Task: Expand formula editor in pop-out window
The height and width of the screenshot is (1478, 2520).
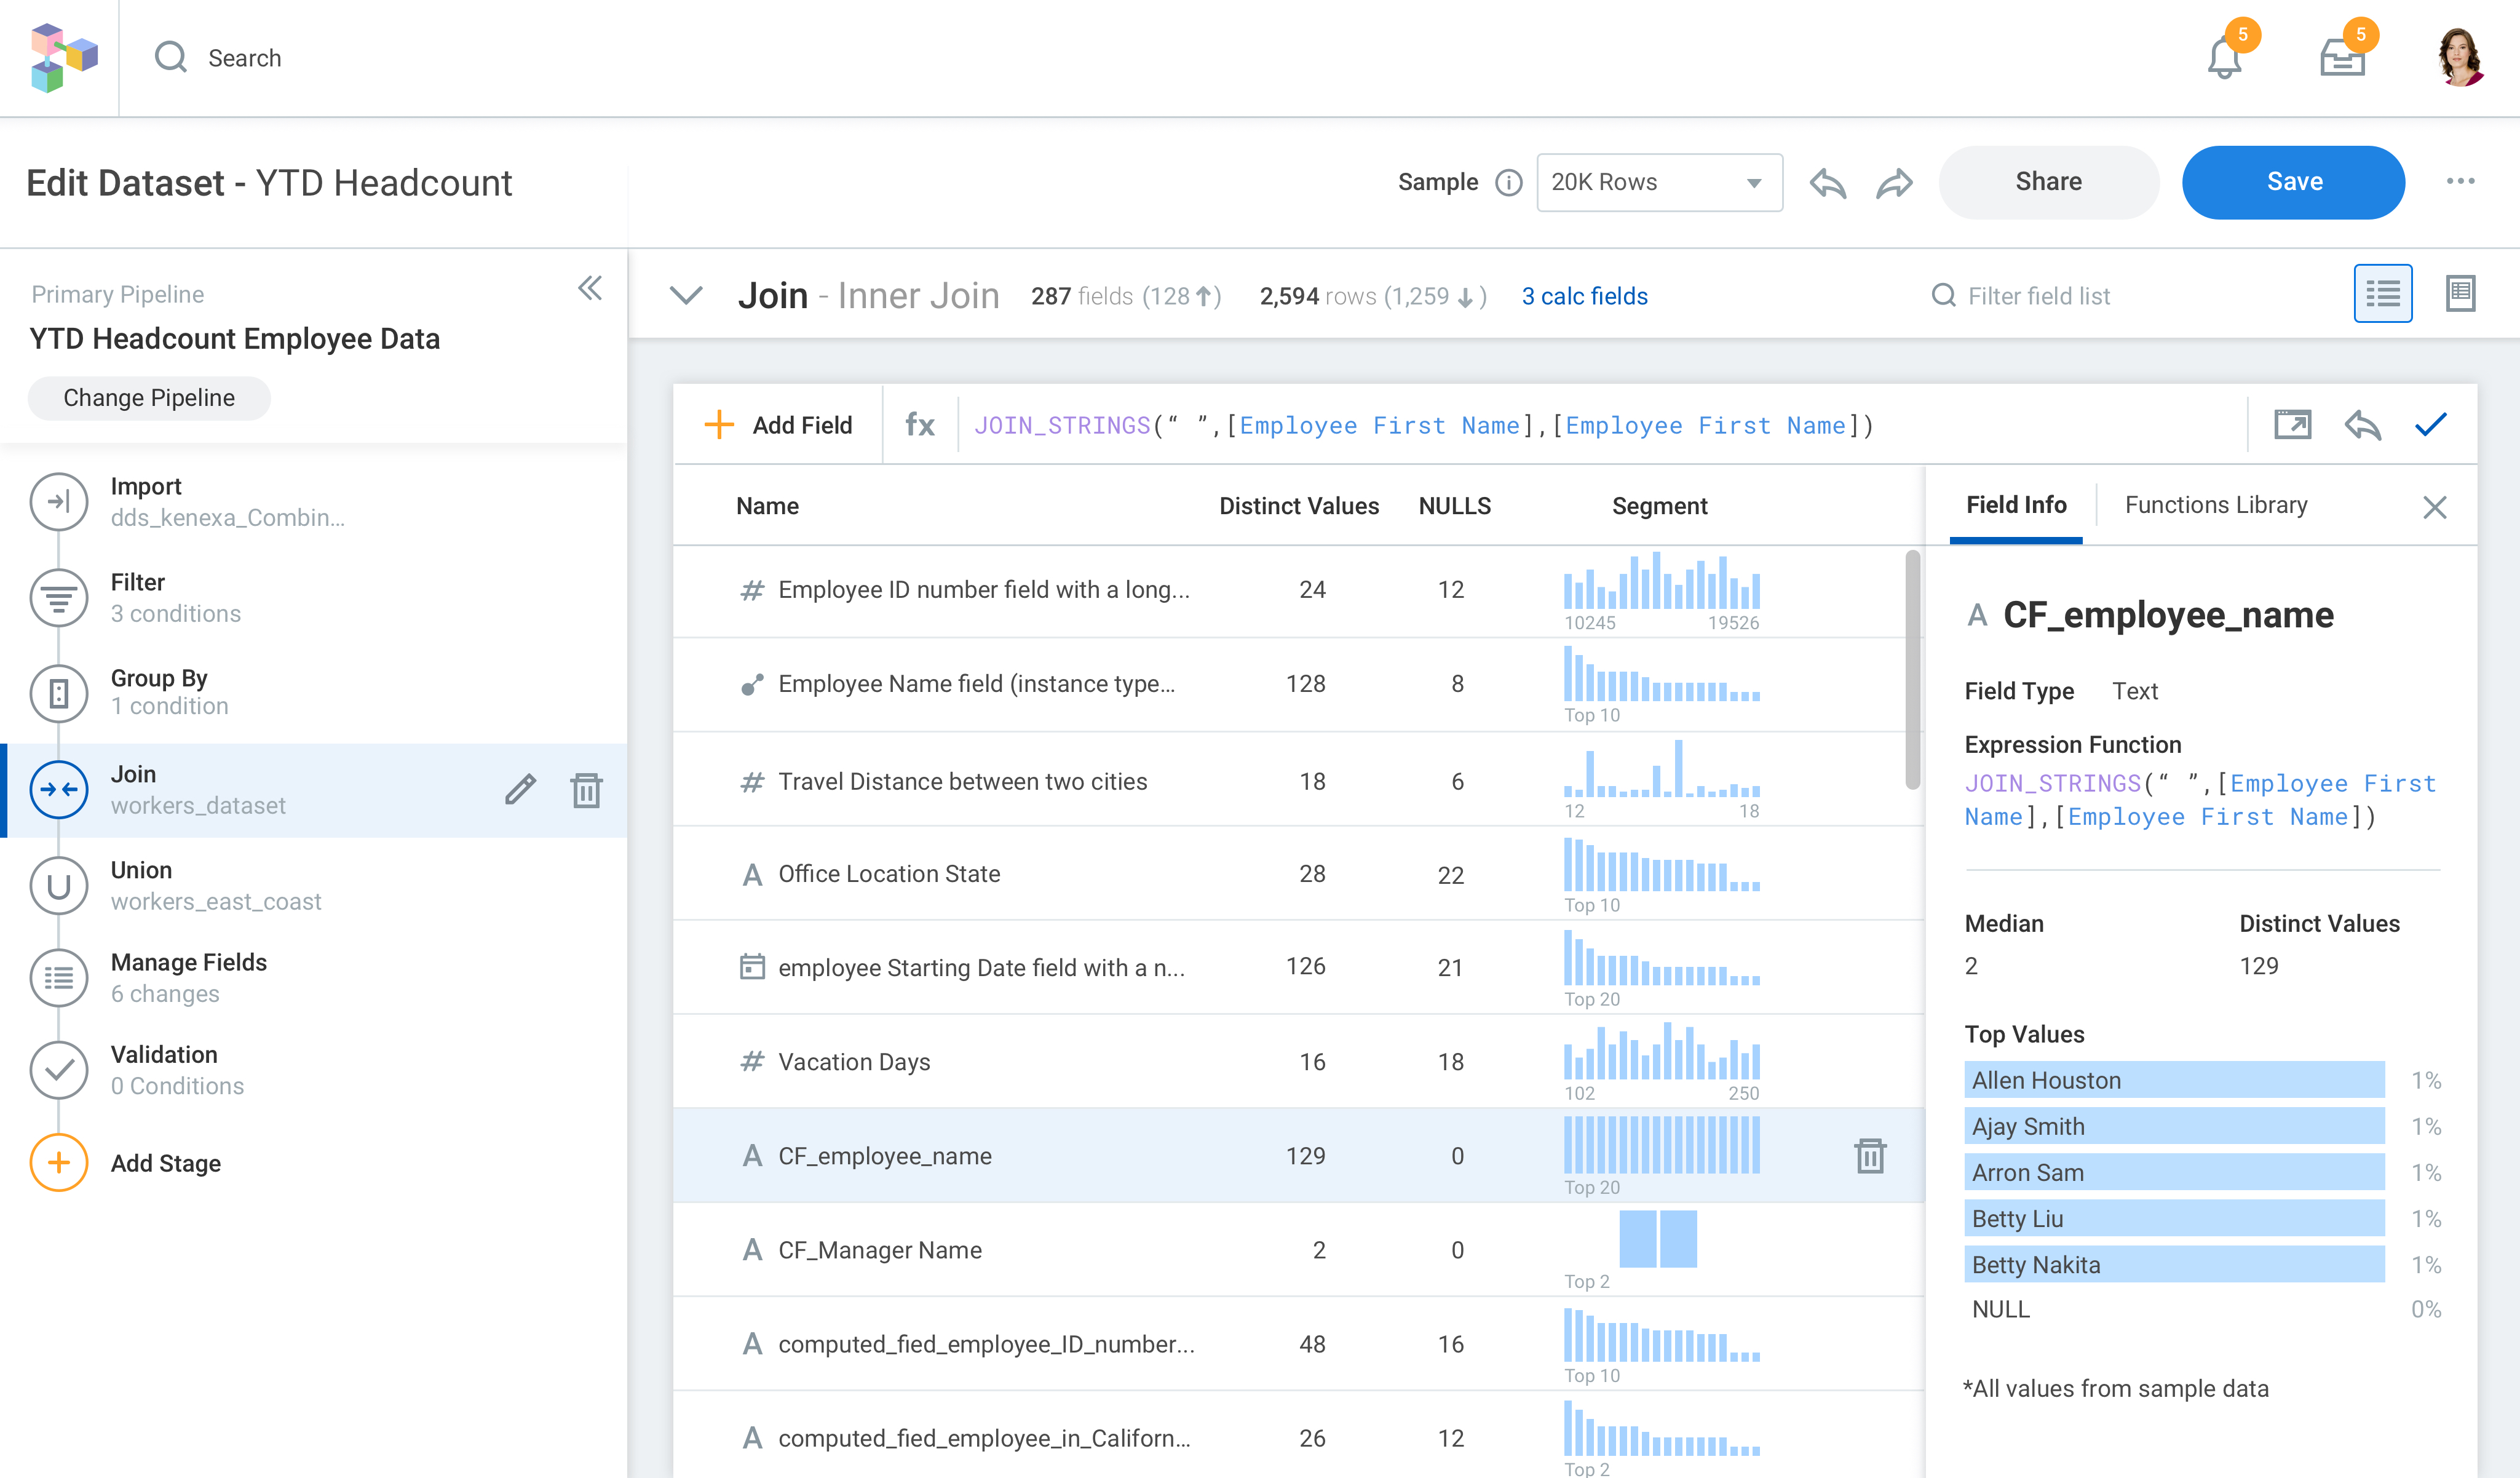Action: pyautogui.click(x=2292, y=425)
